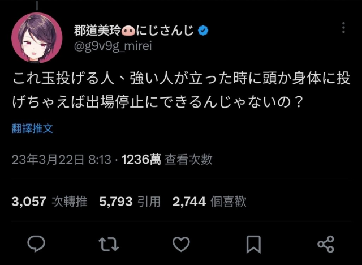Click the timestamp 23年3月22日 8:13
Screen dimensions: 362x265
[61, 160]
